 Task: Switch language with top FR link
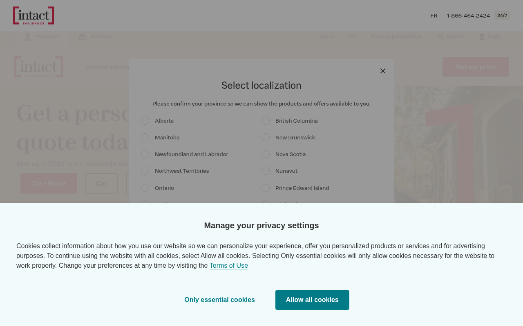434,15
